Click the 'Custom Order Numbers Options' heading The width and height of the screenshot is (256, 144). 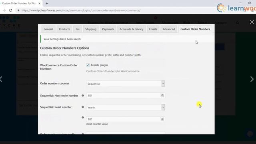pos(65,48)
